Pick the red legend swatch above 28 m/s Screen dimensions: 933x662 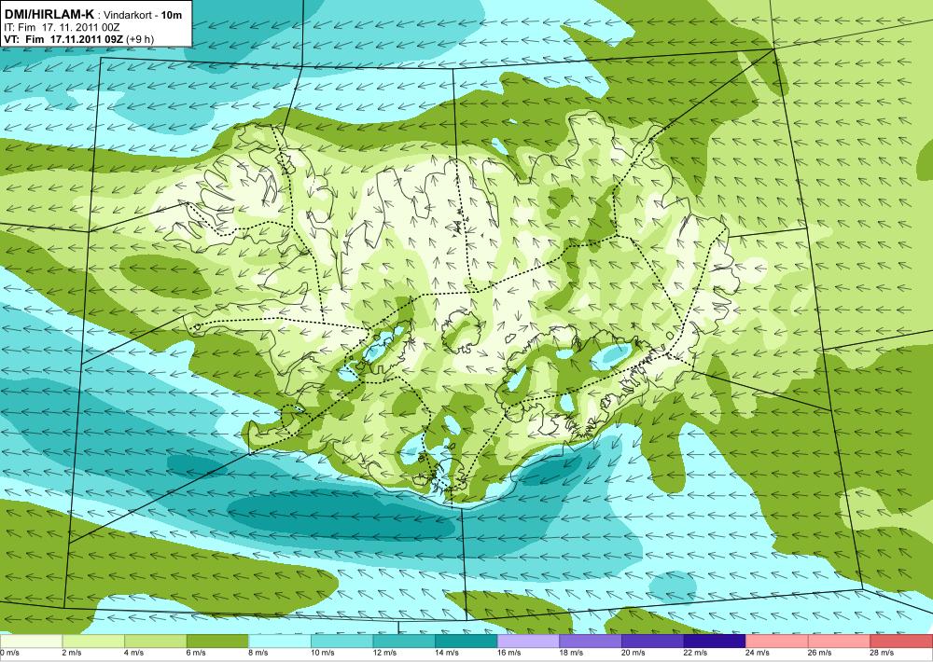pos(901,641)
